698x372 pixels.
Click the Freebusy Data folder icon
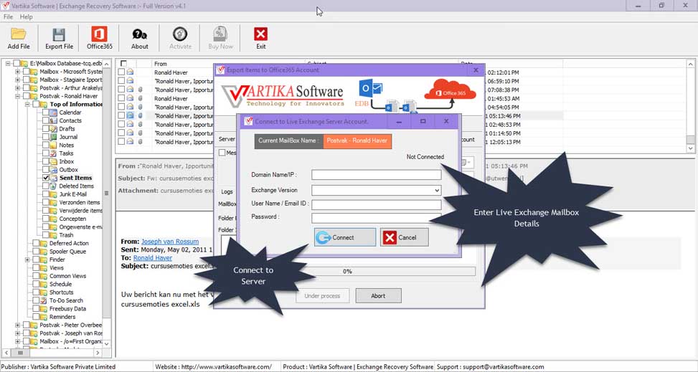[44, 309]
